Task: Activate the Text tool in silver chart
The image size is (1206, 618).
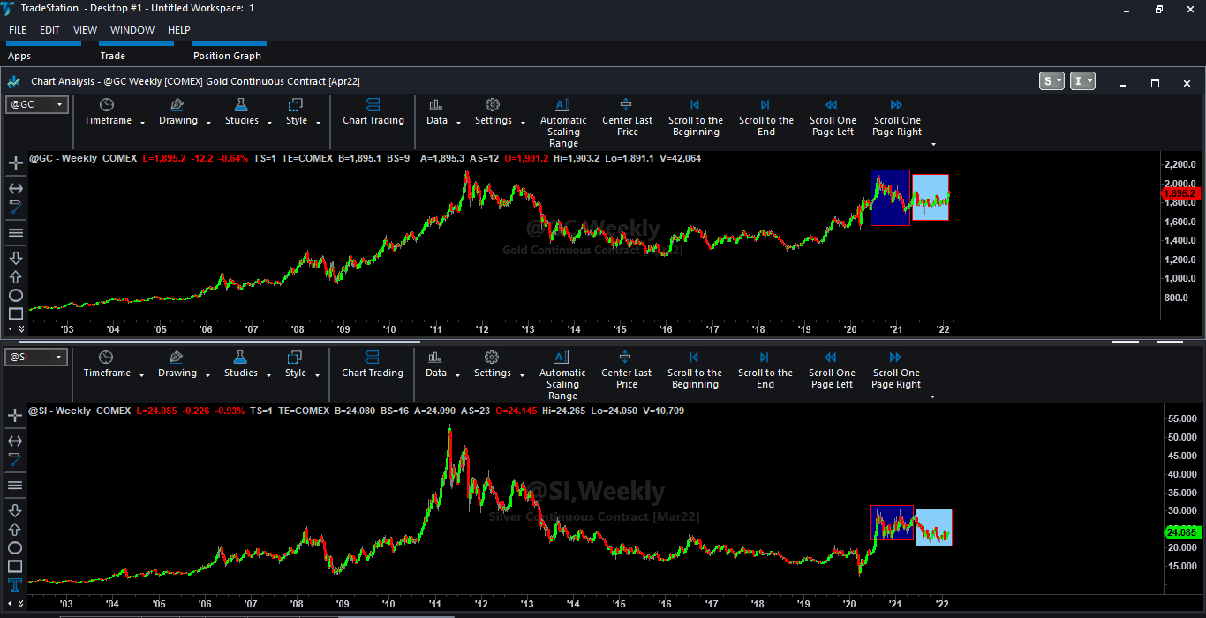Action: coord(15,586)
